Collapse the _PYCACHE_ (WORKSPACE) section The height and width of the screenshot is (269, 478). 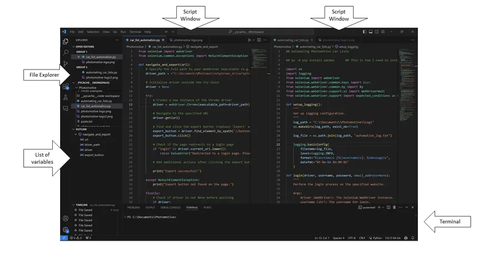73,83
